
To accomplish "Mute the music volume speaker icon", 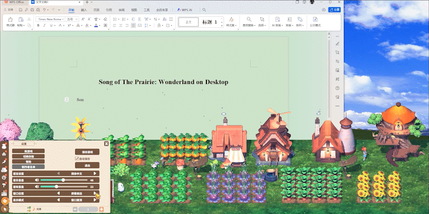I will [37, 180].
